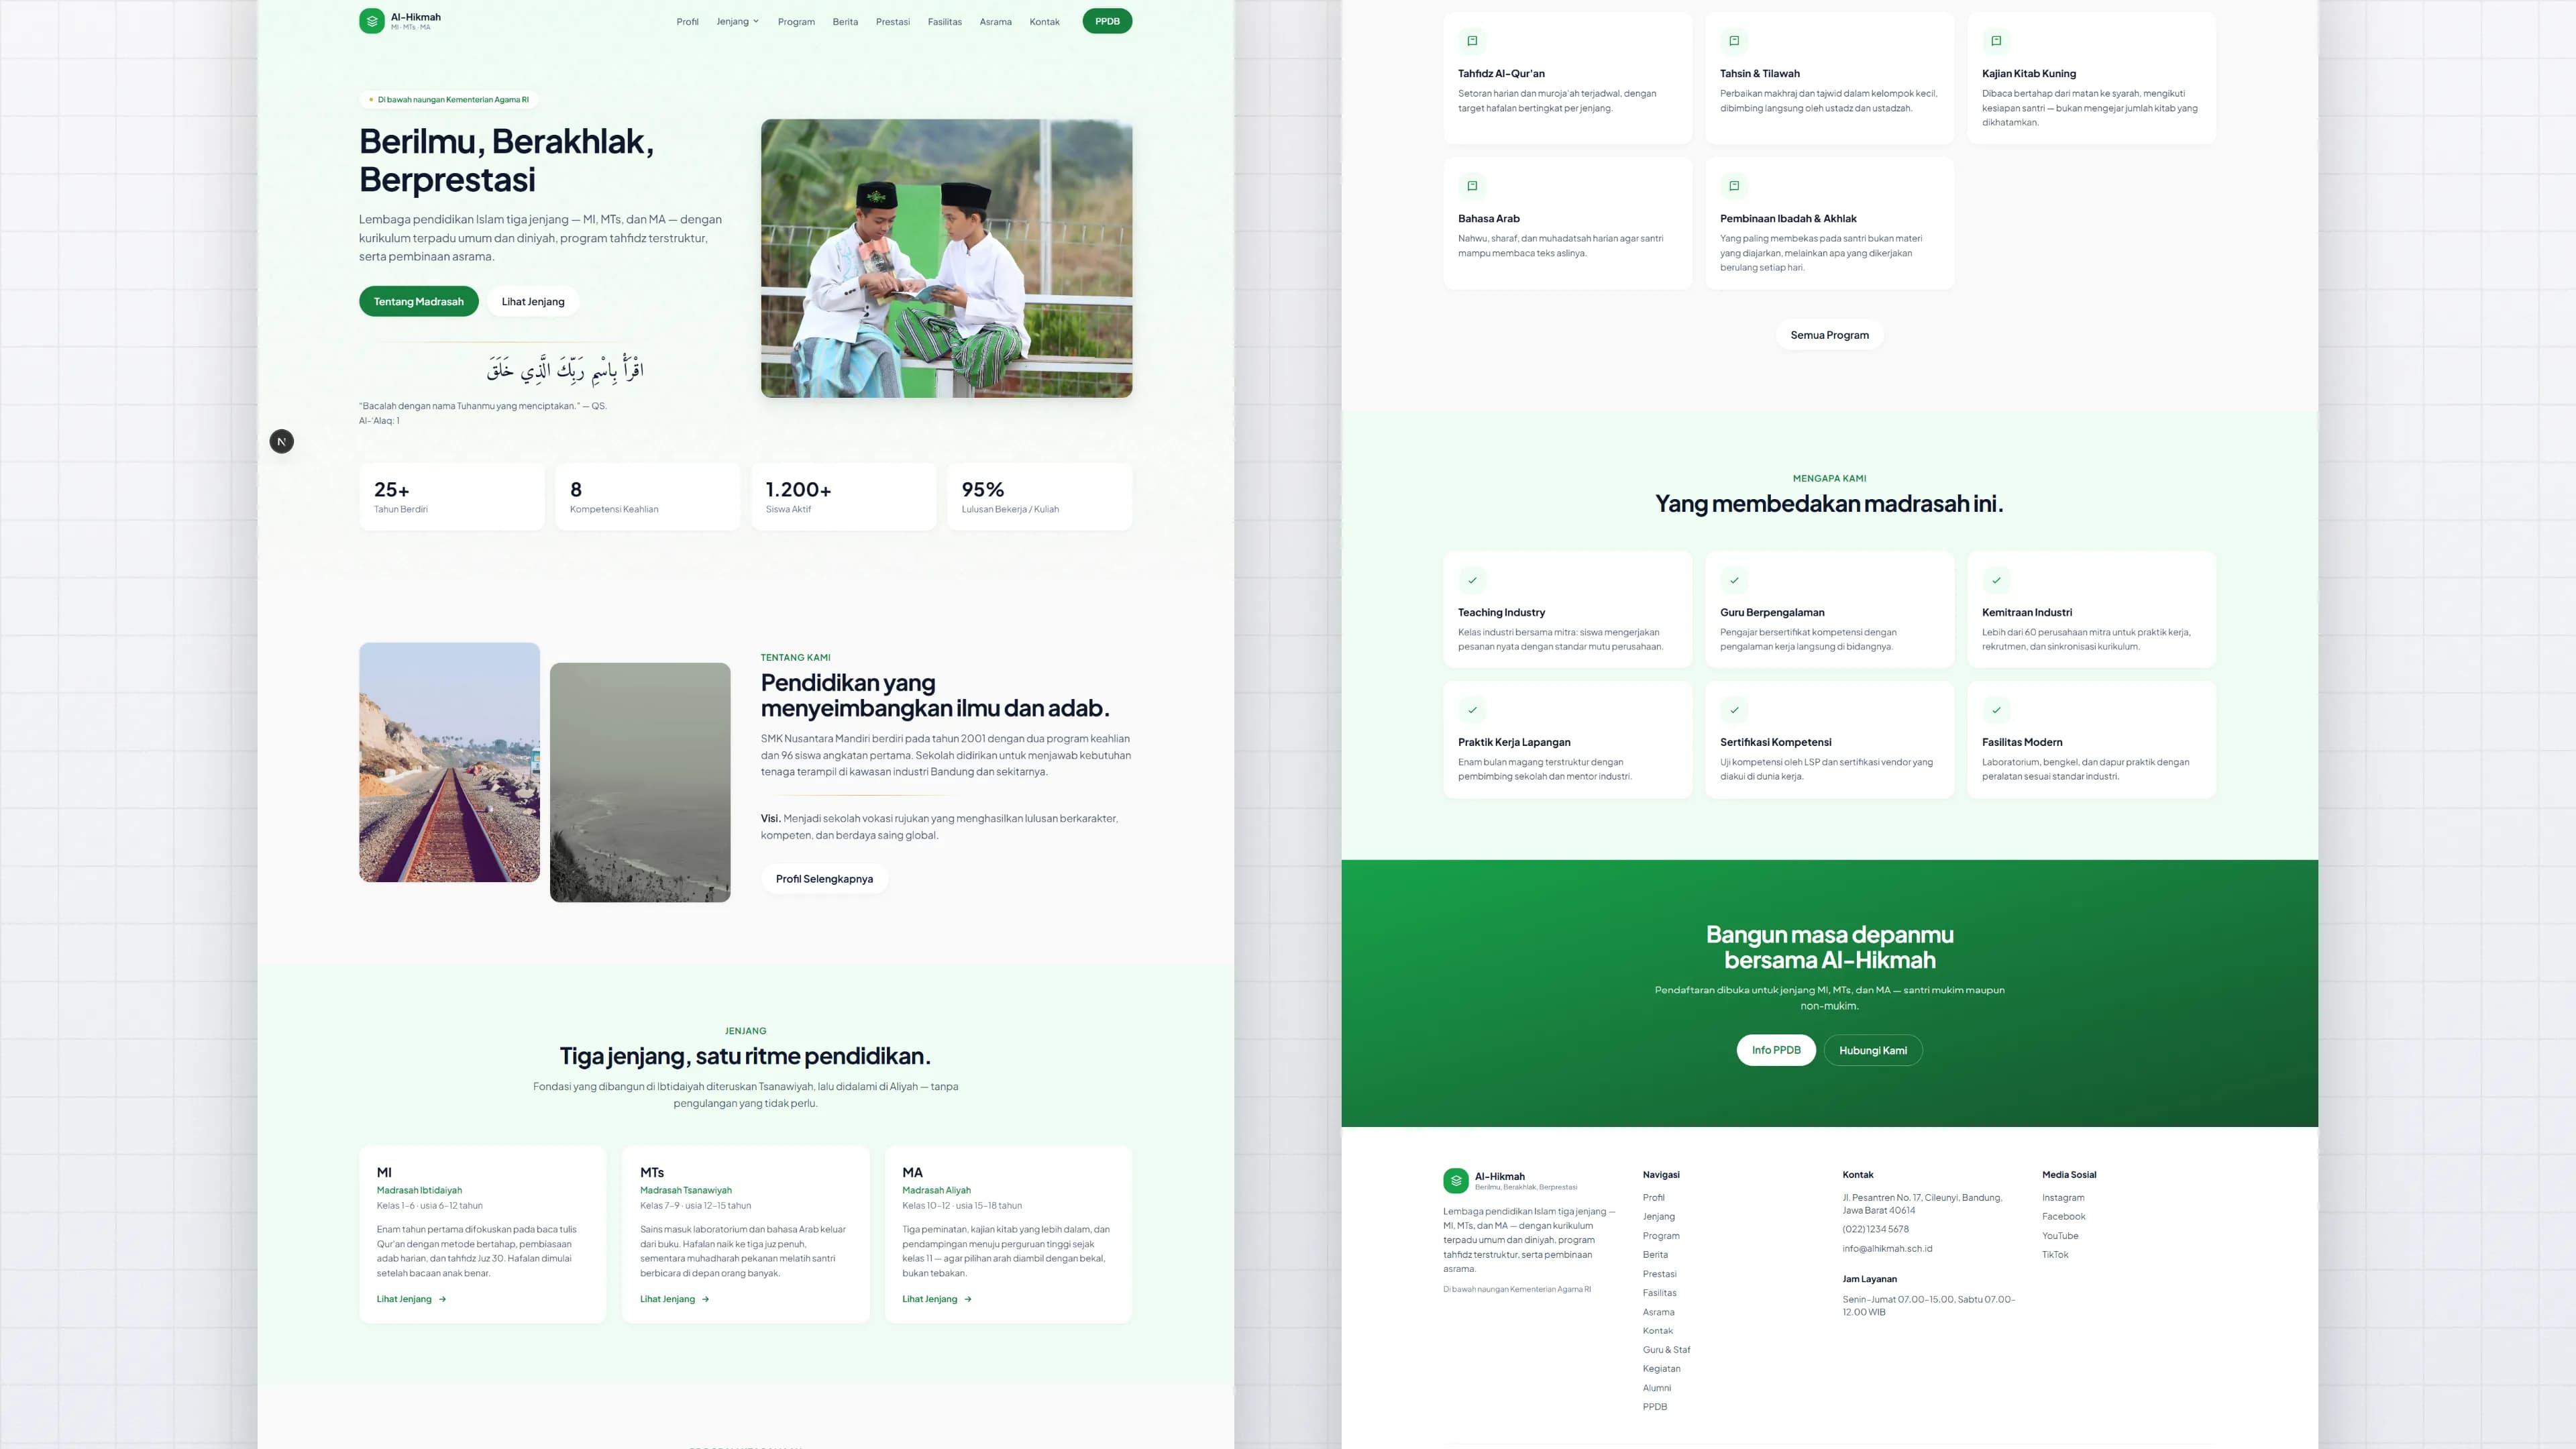The image size is (2576, 1449).
Task: Click the Bahasa Arab card icon
Action: pos(1472,186)
